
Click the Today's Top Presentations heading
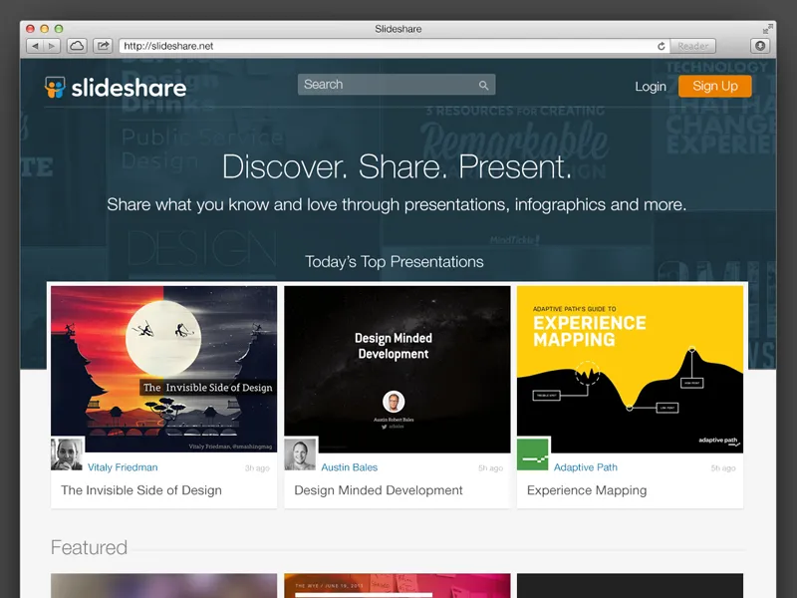pyautogui.click(x=395, y=261)
